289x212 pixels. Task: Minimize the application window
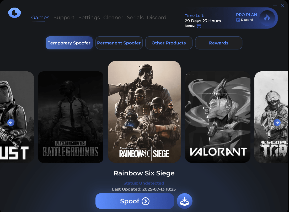pyautogui.click(x=275, y=5)
